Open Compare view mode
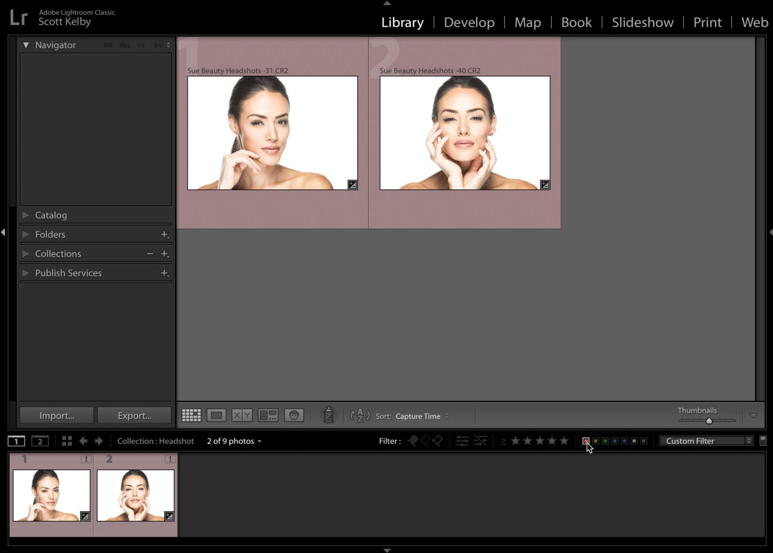Viewport: 773px width, 553px height. point(242,415)
